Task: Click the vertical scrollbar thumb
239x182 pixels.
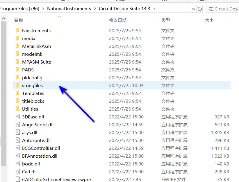Action: [4, 93]
